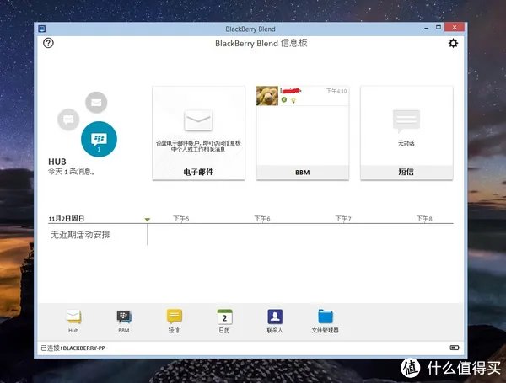Click the 短信 card footer label
This screenshot has width=506, height=383.
[406, 172]
